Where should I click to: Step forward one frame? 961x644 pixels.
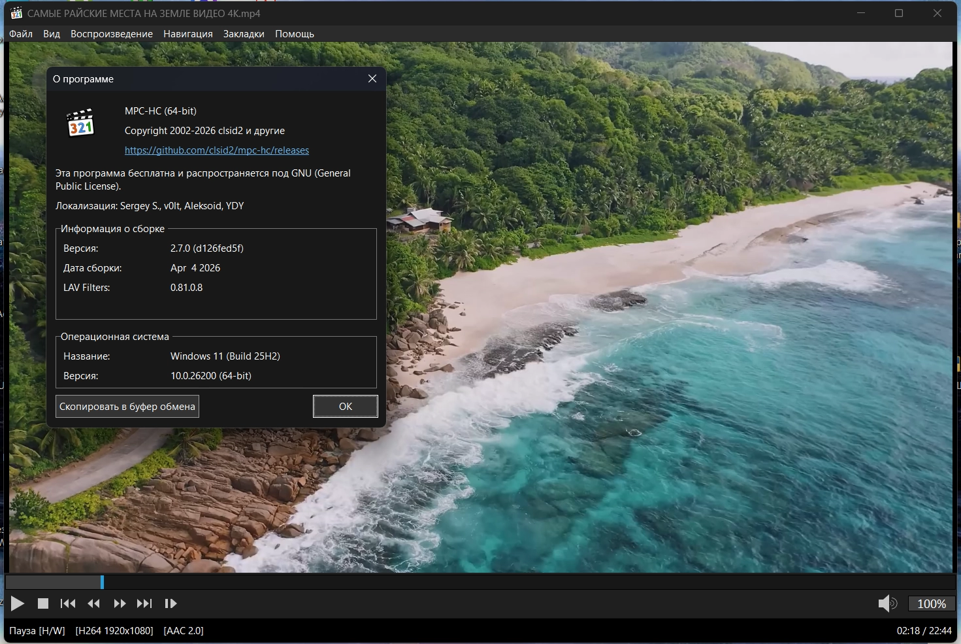[x=171, y=603]
